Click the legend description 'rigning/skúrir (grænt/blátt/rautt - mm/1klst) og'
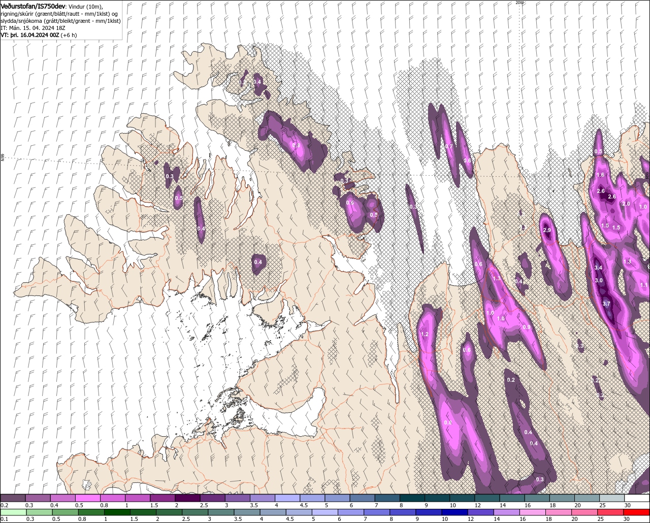 (x=60, y=13)
